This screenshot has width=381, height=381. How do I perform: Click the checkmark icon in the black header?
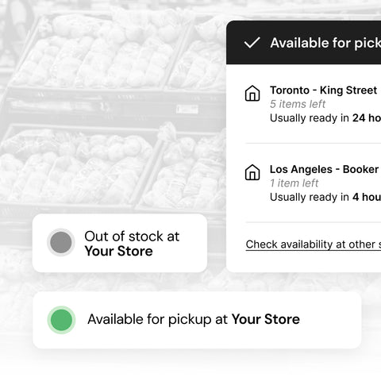[x=252, y=43]
